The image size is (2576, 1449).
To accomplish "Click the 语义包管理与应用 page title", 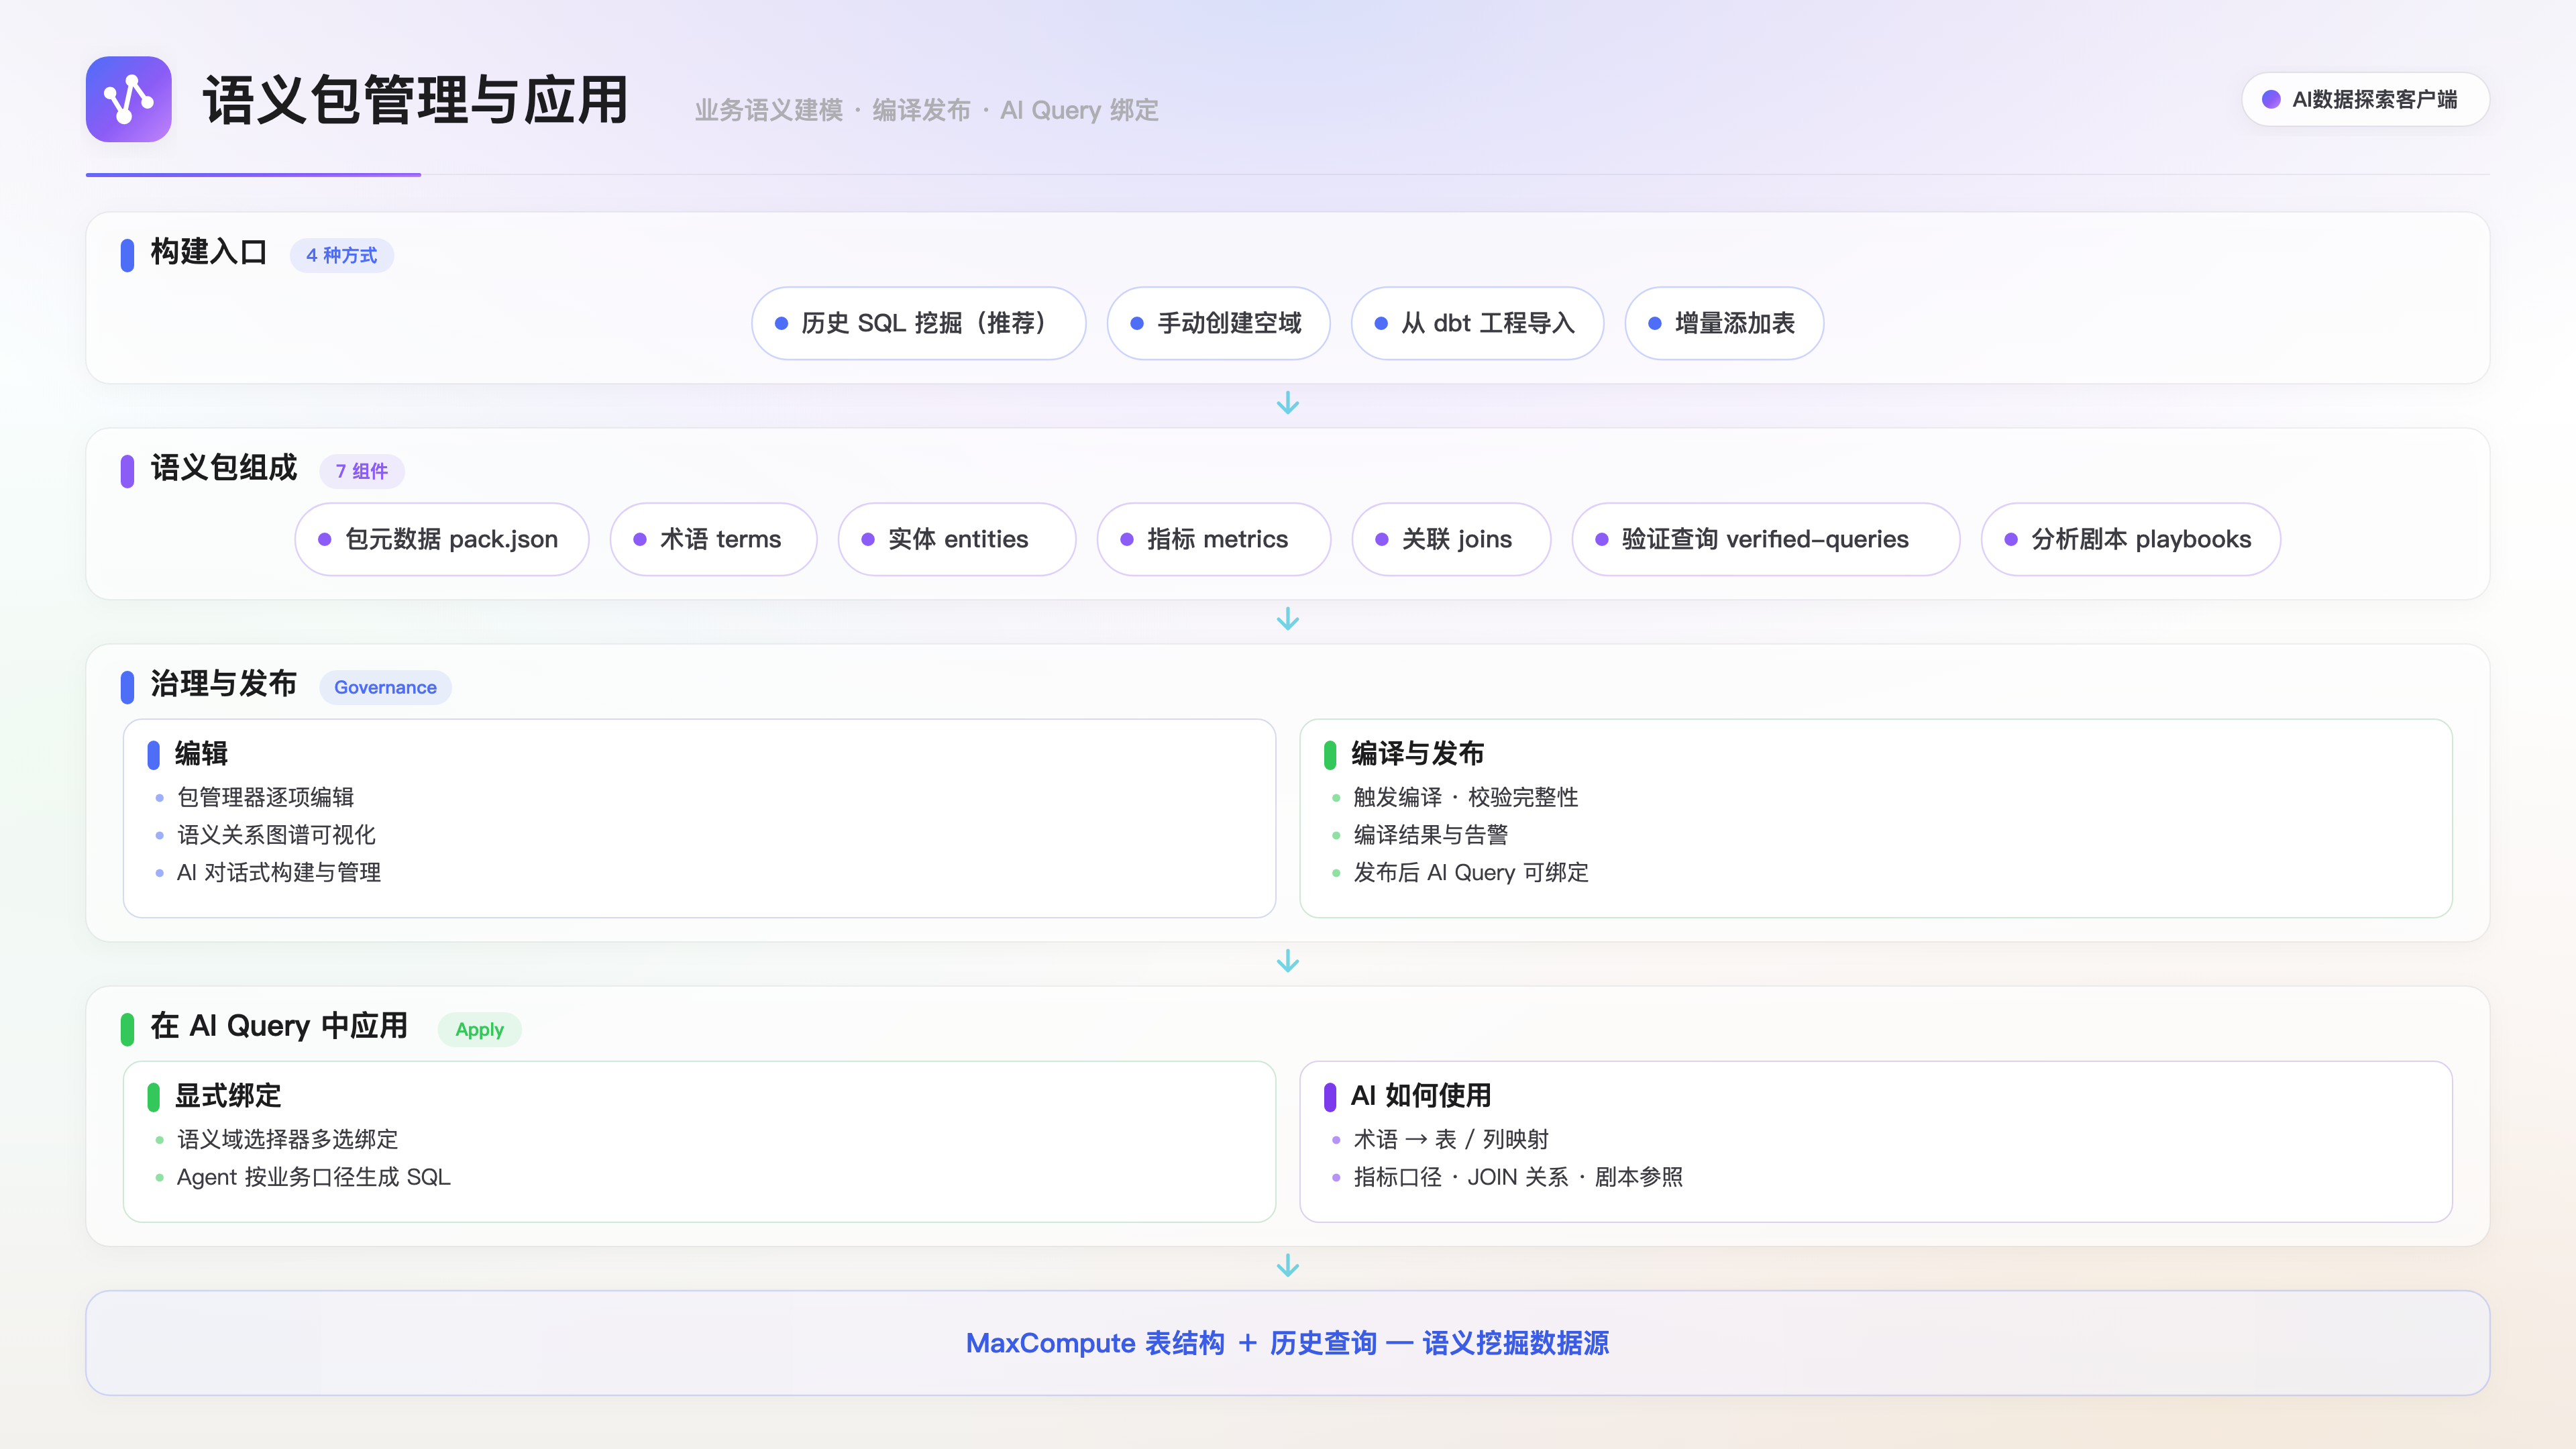I will click(415, 100).
